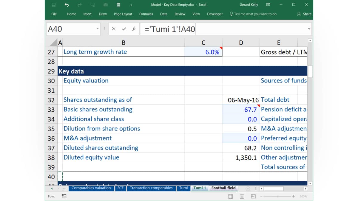Screen dimensions: 358x201
Task: Open the Page Layout tab
Action: tap(123, 14)
